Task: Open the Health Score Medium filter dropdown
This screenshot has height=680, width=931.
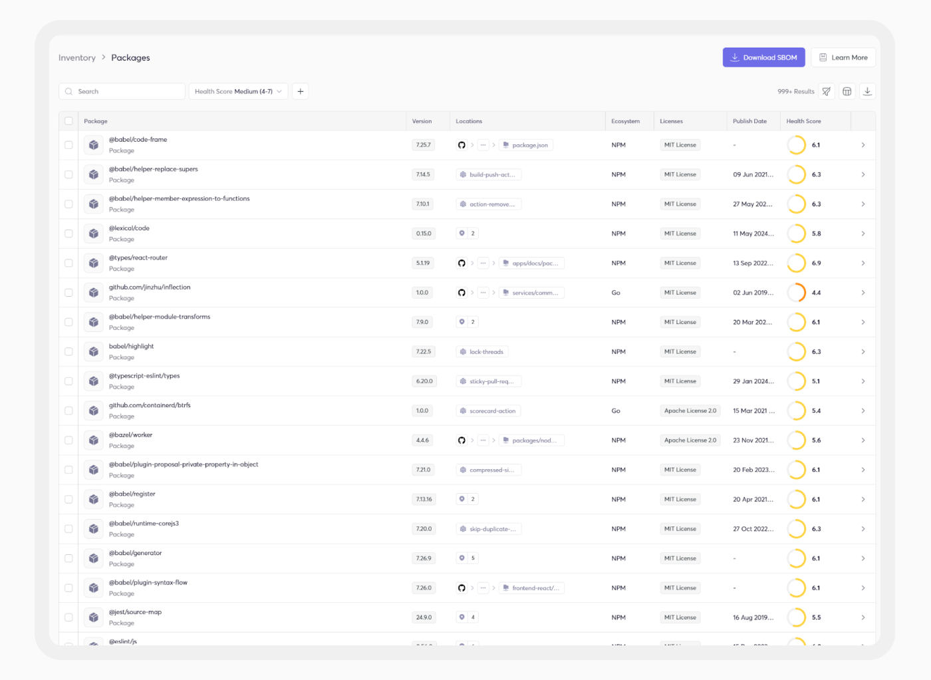Action: 238,91
